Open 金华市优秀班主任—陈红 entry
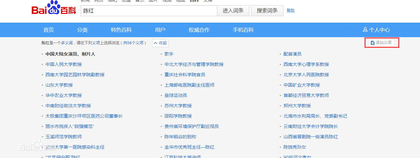 189,147
